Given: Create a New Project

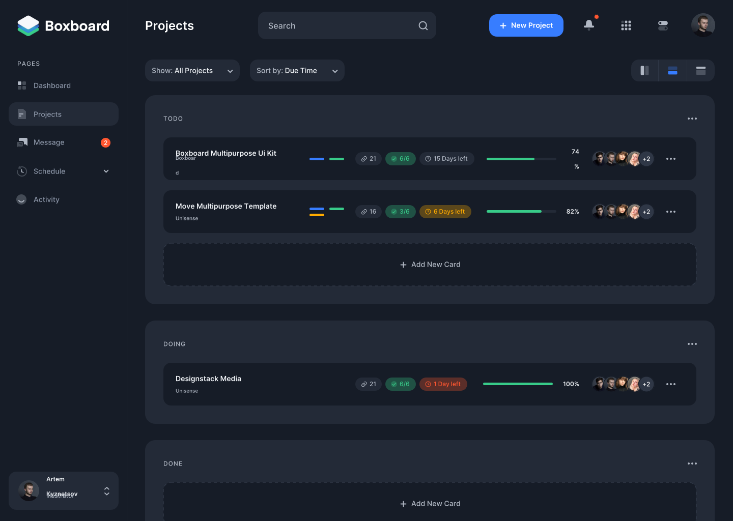Looking at the screenshot, I should point(526,25).
